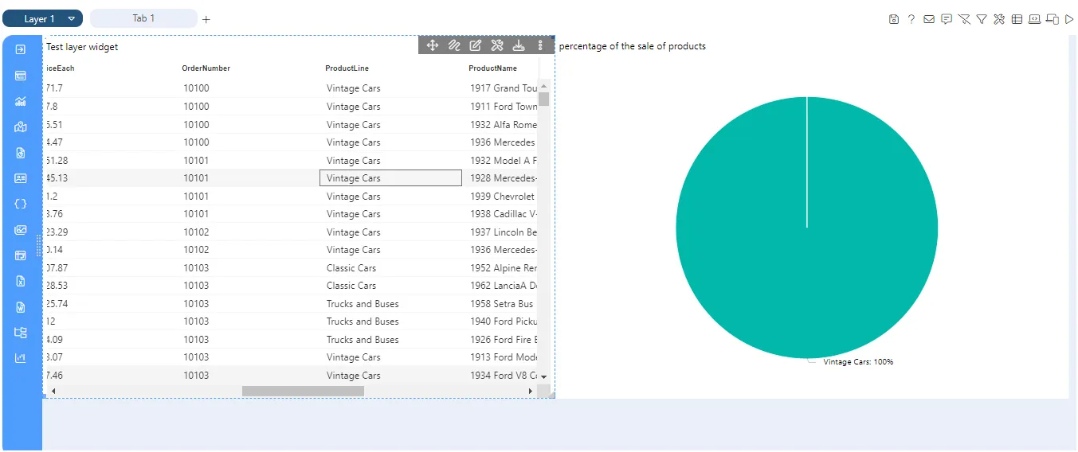
Task: Select the hierarchy tree icon in sidebar
Action: coord(21,333)
